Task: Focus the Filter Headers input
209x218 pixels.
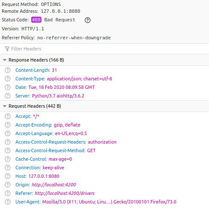Action: 104,49
